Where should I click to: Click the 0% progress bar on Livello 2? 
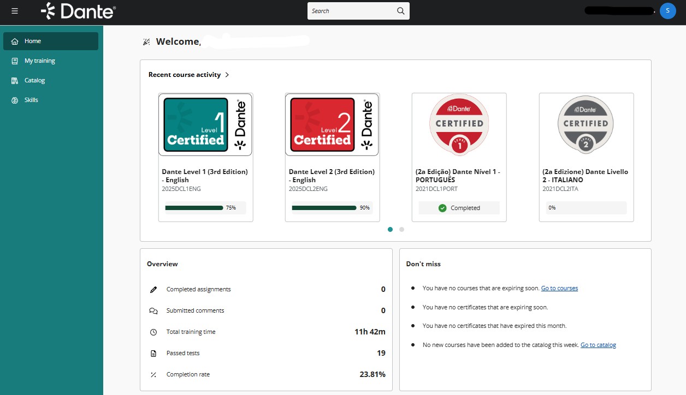pyautogui.click(x=586, y=208)
